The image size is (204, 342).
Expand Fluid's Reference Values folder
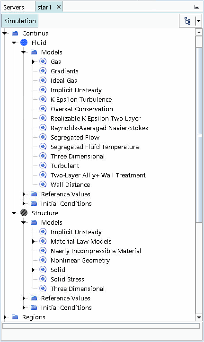[x=24, y=194]
